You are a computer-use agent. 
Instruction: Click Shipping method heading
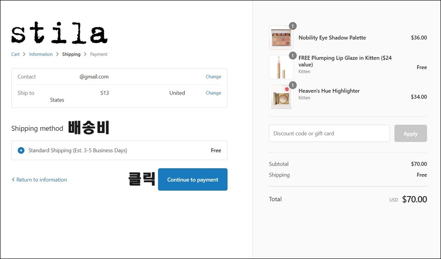coord(37,129)
